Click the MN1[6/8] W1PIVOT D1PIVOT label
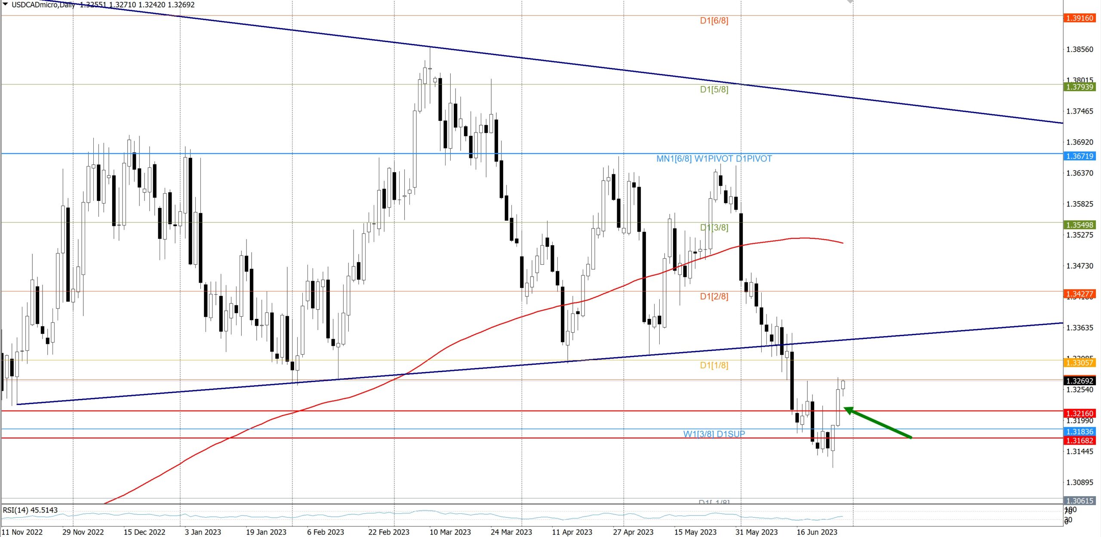1101x537 pixels. (714, 159)
